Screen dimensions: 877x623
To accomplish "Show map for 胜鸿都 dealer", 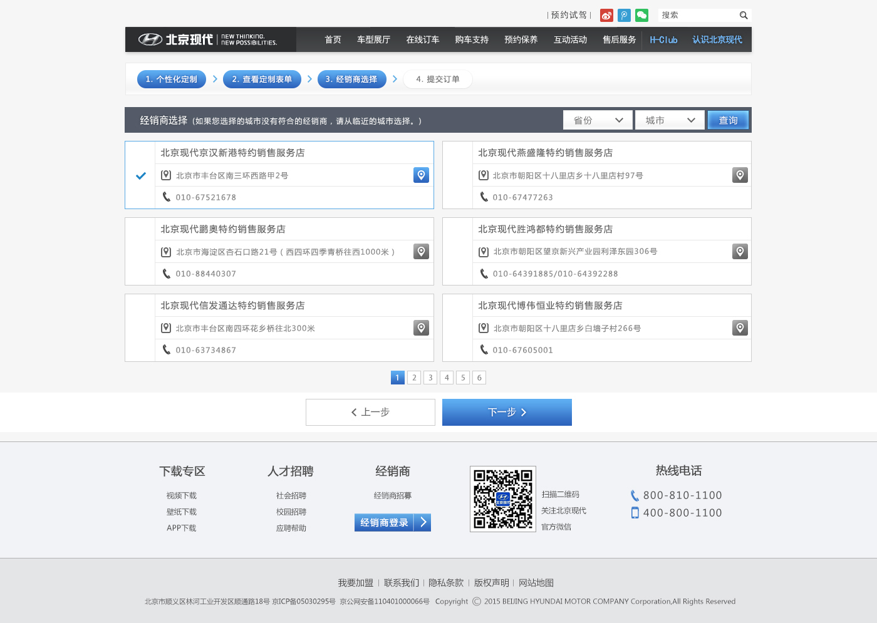I will (x=740, y=252).
